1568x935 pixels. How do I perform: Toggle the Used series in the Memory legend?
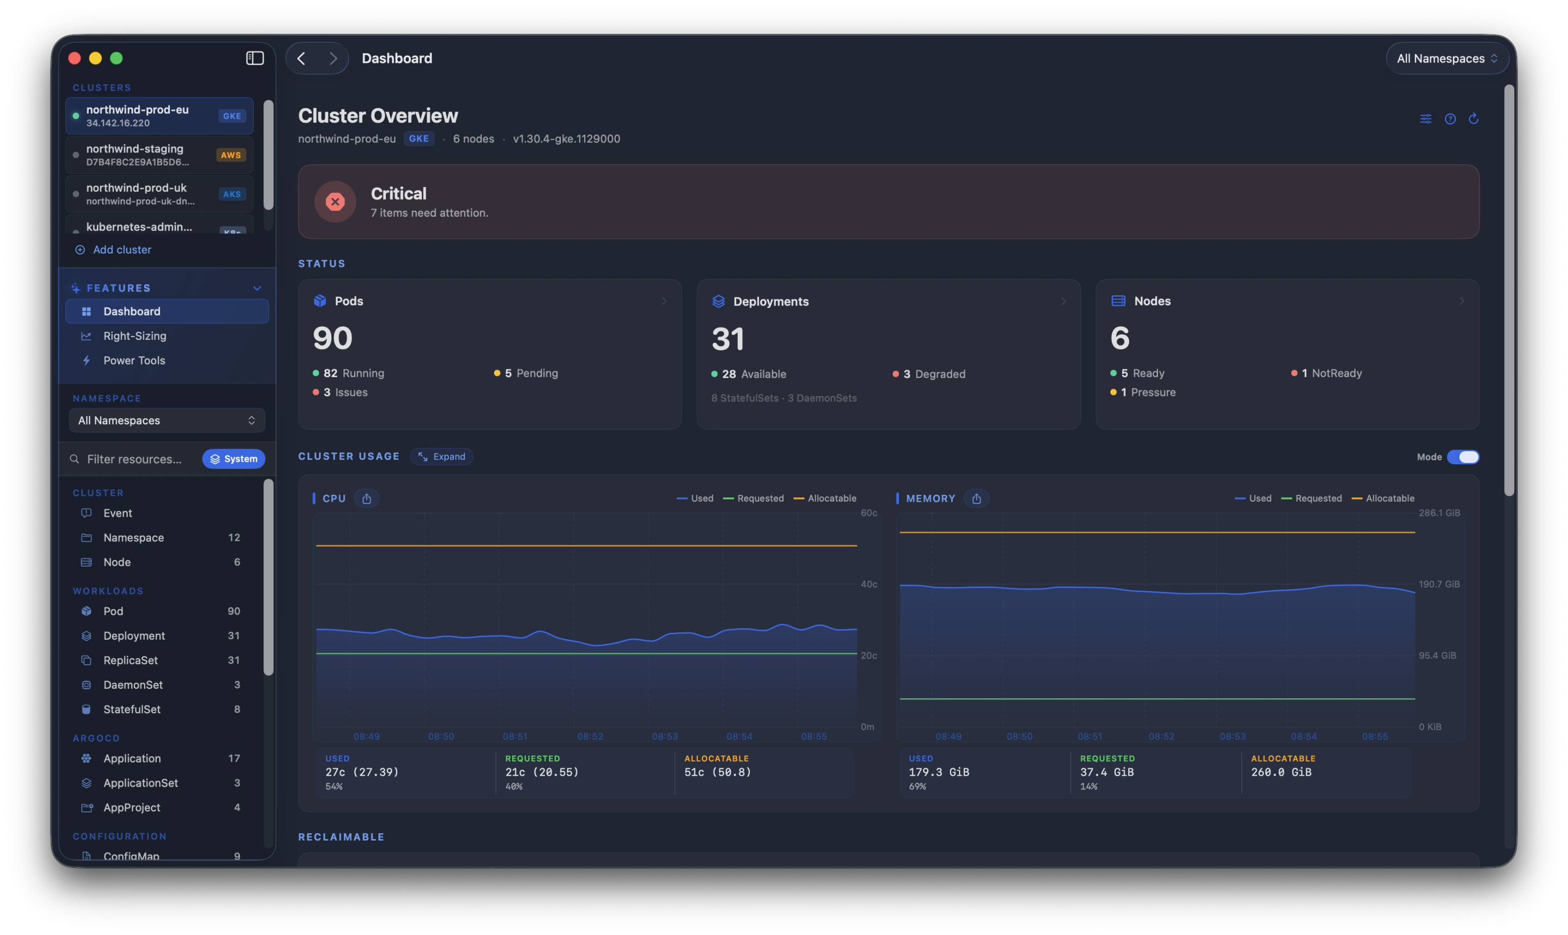point(1253,498)
